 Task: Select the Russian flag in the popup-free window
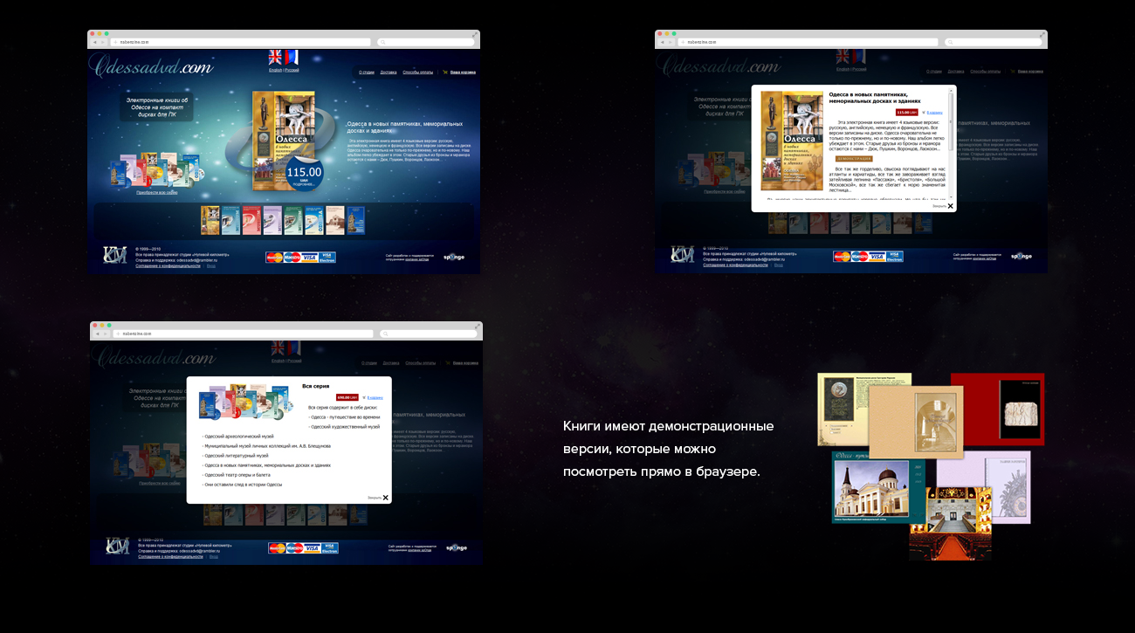pos(292,58)
